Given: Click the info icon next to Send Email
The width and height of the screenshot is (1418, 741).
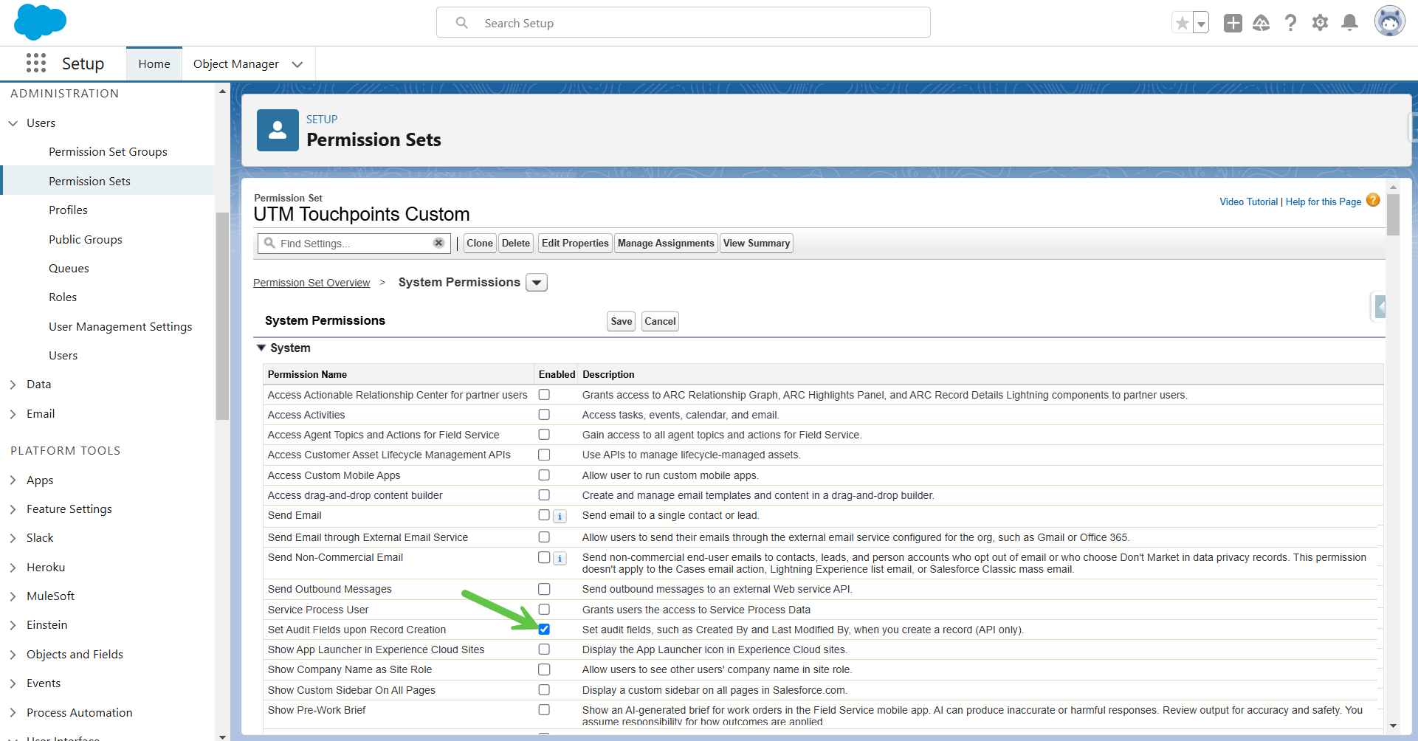Looking at the screenshot, I should (560, 517).
